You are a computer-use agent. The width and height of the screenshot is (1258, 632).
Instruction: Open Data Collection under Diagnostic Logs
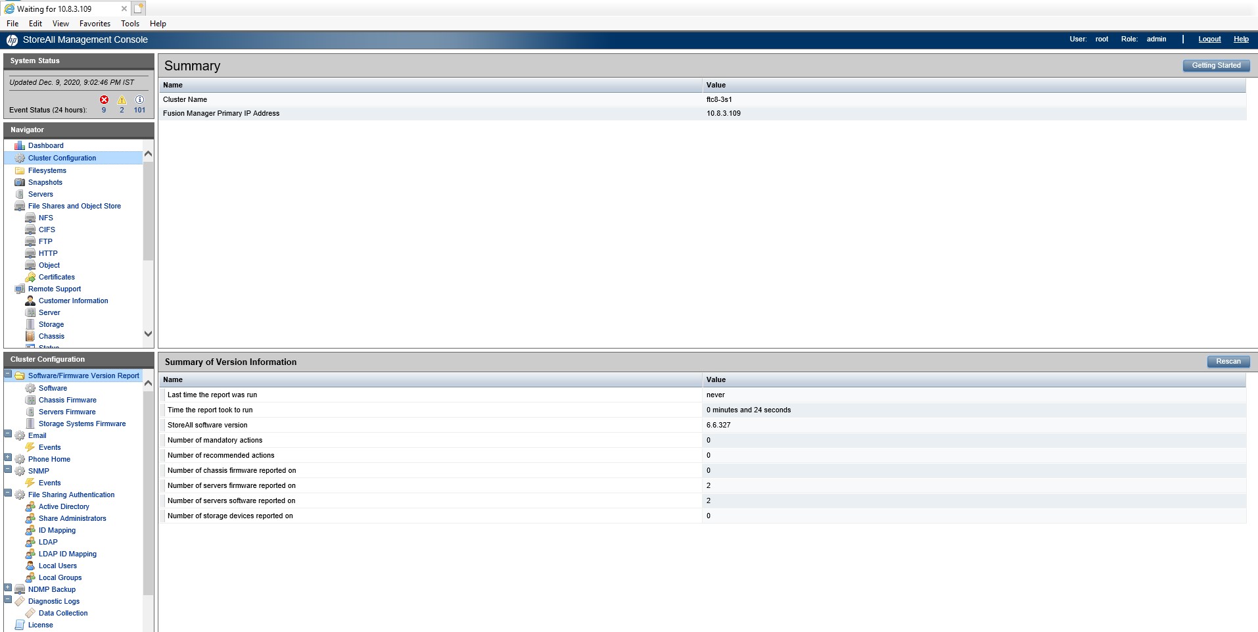tap(62, 613)
